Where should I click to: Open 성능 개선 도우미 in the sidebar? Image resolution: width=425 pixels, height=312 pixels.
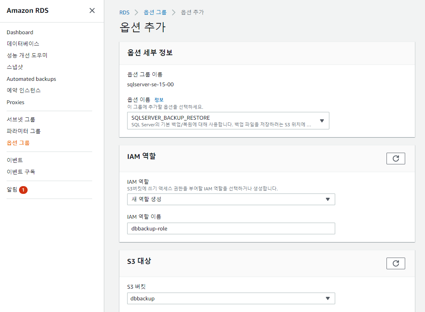point(27,55)
